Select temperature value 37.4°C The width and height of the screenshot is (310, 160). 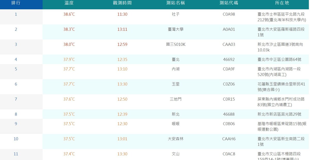pos(69,154)
